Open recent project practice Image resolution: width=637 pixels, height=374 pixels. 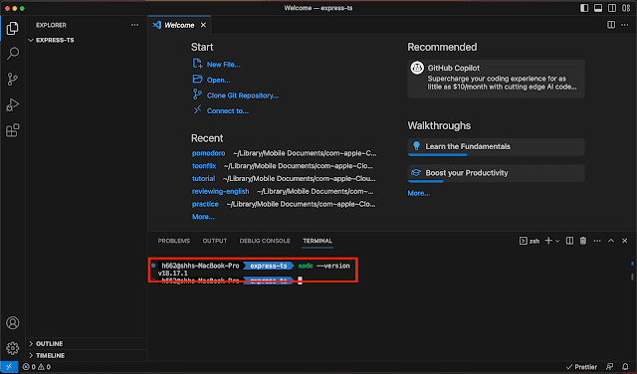click(x=205, y=204)
